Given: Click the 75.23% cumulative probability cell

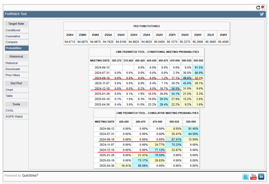Looking at the screenshot, I should click(174, 145).
